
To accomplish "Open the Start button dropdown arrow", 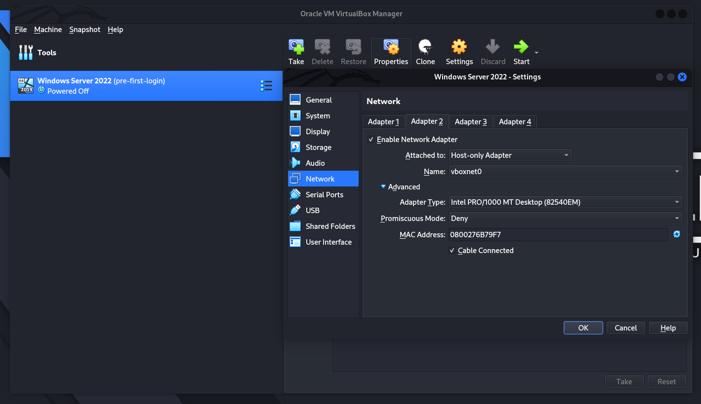I will [x=536, y=52].
